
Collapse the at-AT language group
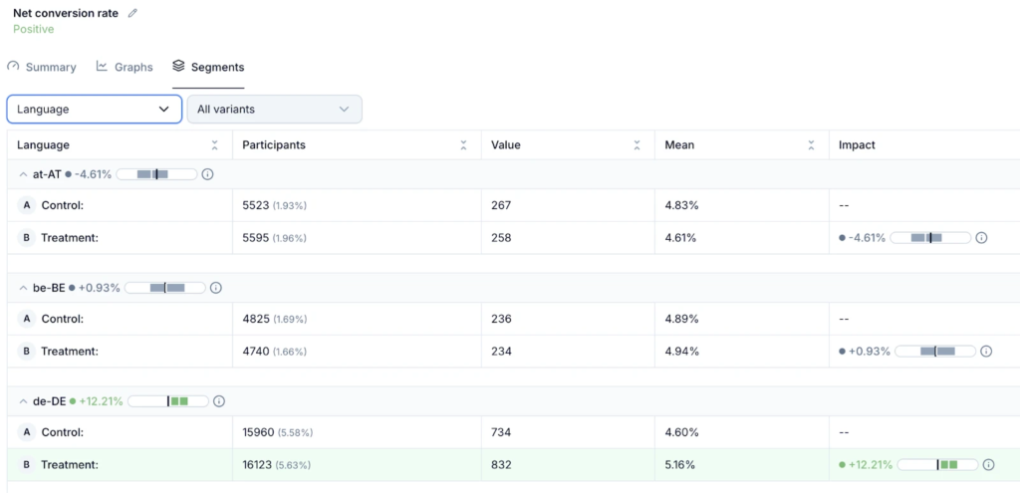click(23, 174)
